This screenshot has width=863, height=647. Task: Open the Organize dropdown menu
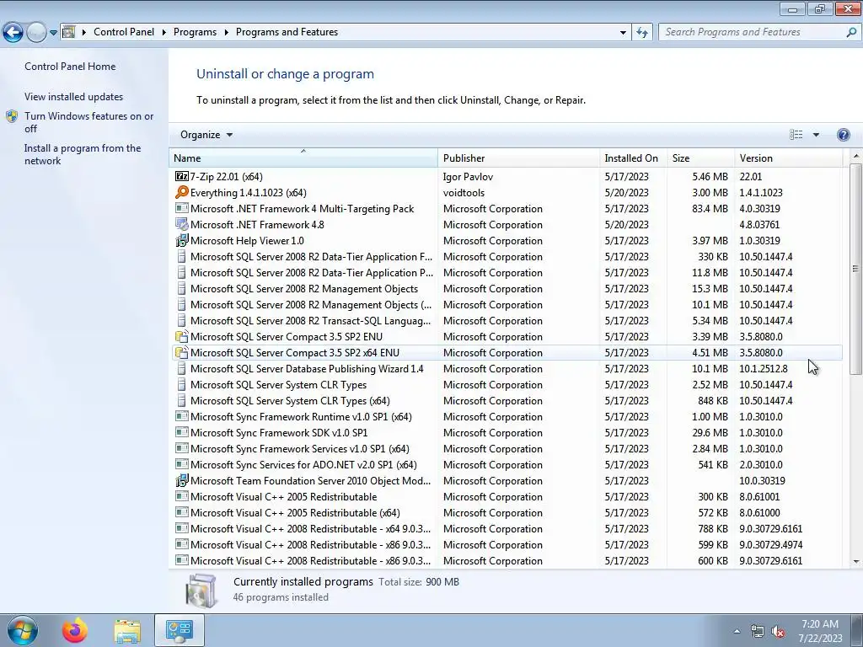pyautogui.click(x=206, y=135)
